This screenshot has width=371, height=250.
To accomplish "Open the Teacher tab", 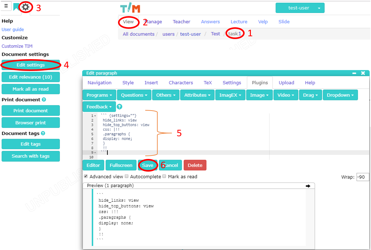I will click(181, 22).
